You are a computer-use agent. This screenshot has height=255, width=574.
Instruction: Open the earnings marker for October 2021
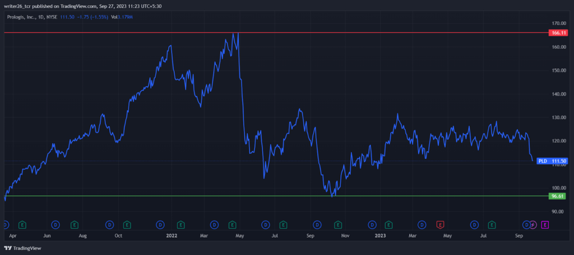click(x=127, y=224)
